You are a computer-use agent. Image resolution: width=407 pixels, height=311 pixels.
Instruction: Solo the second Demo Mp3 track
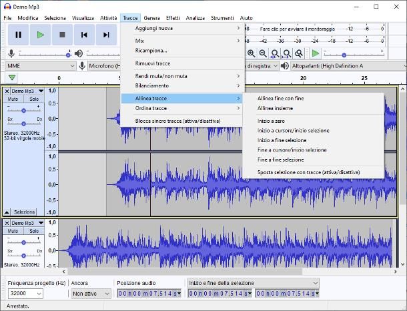(34, 231)
